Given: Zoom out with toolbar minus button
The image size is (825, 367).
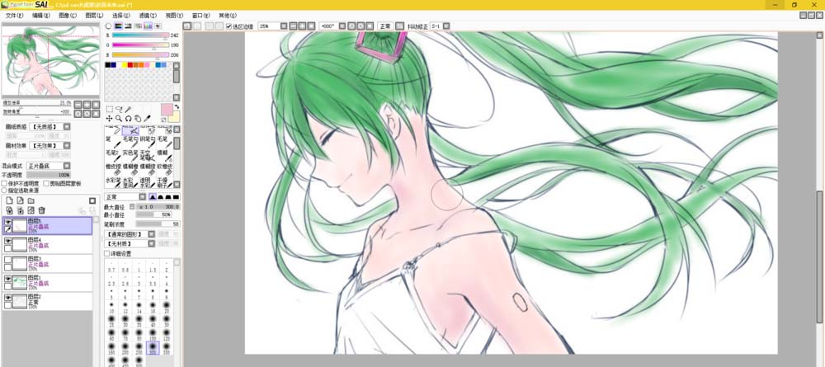Looking at the screenshot, I should (293, 26).
